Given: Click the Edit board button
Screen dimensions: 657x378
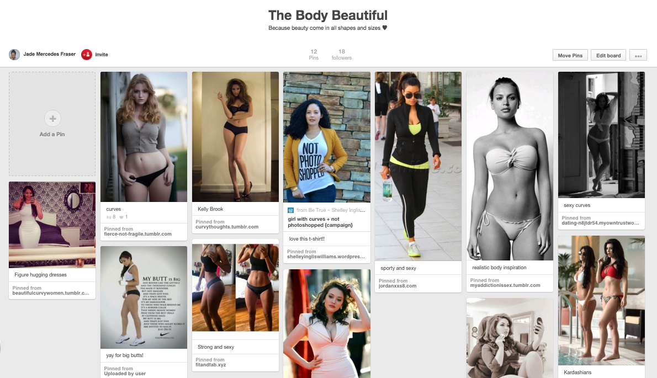Looking at the screenshot, I should click(x=608, y=55).
